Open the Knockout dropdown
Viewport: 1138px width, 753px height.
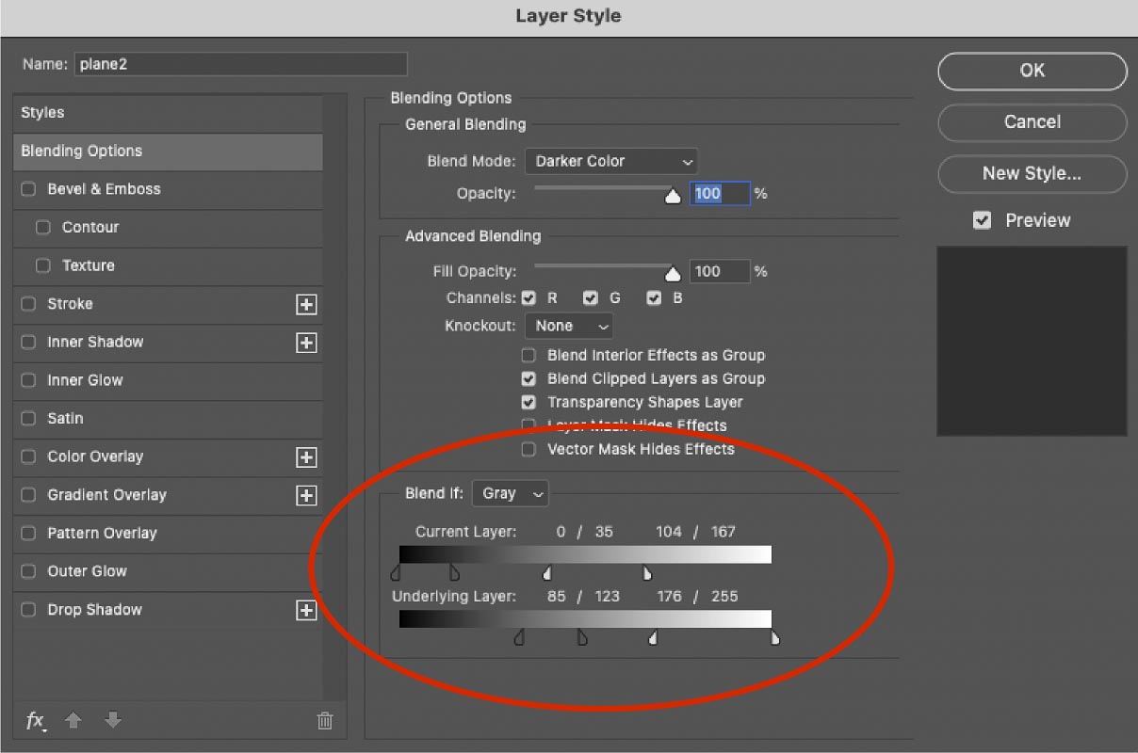(569, 327)
